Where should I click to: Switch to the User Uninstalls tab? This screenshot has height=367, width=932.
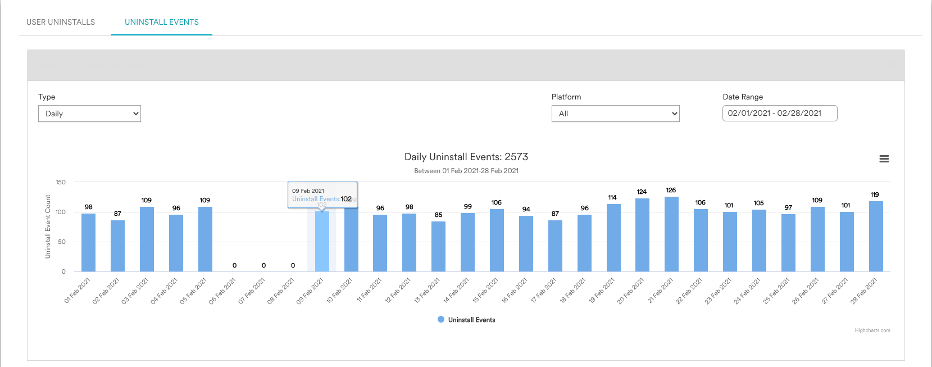(61, 22)
